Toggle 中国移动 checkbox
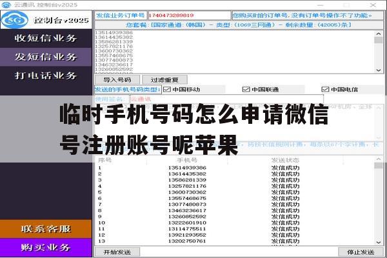The image size is (387, 258). 167,90
